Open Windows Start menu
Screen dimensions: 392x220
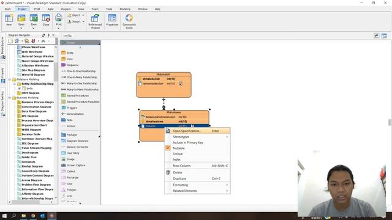click(x=4, y=216)
